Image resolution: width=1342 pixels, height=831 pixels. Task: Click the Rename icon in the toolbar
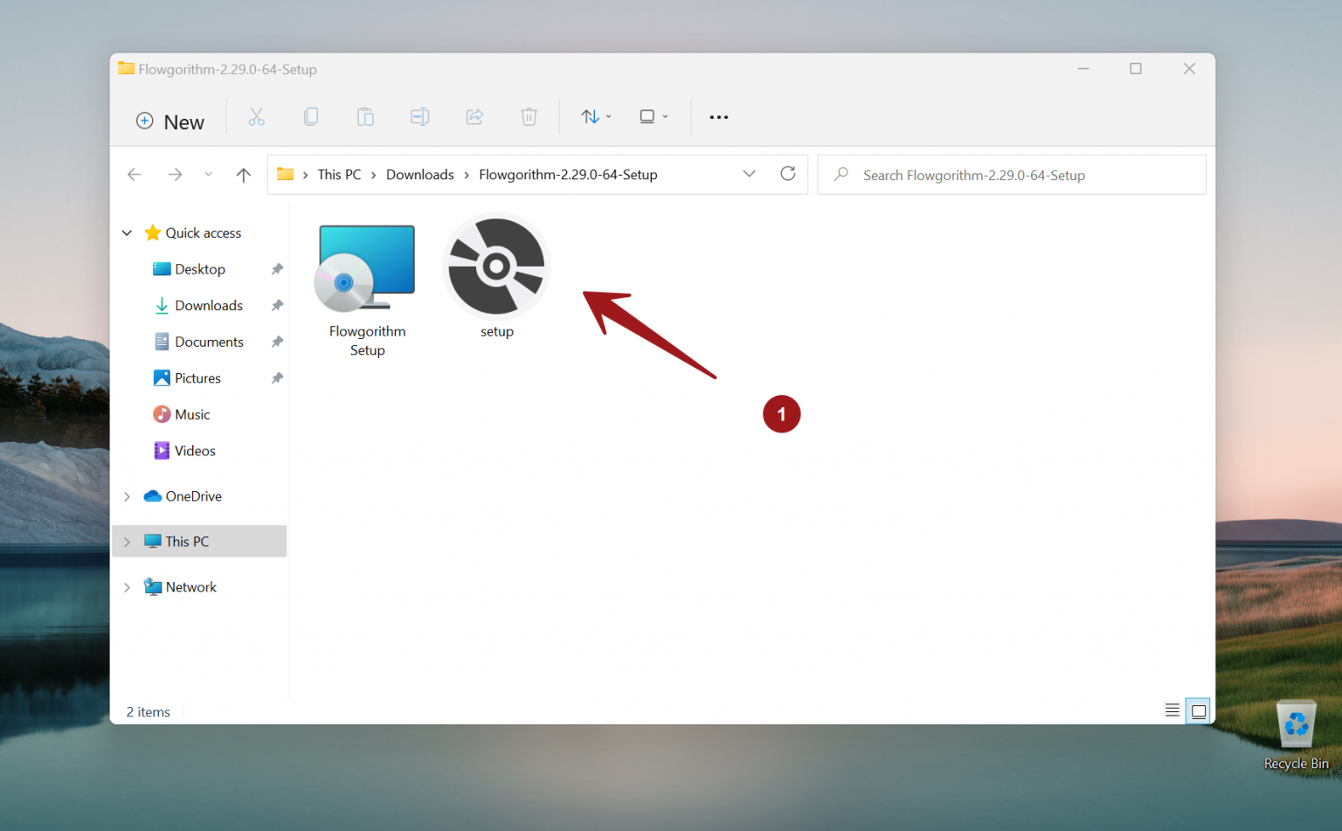[419, 116]
